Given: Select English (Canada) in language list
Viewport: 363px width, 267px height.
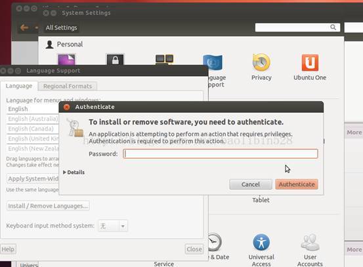Looking at the screenshot, I should pyautogui.click(x=32, y=129).
